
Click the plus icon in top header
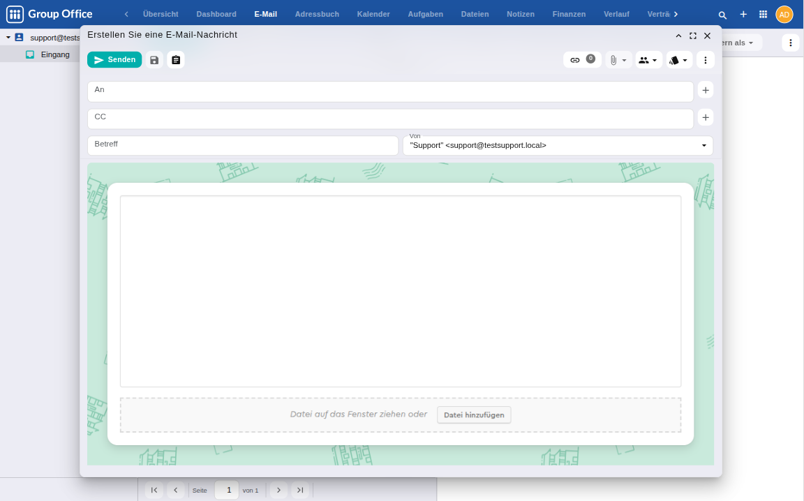[743, 15]
